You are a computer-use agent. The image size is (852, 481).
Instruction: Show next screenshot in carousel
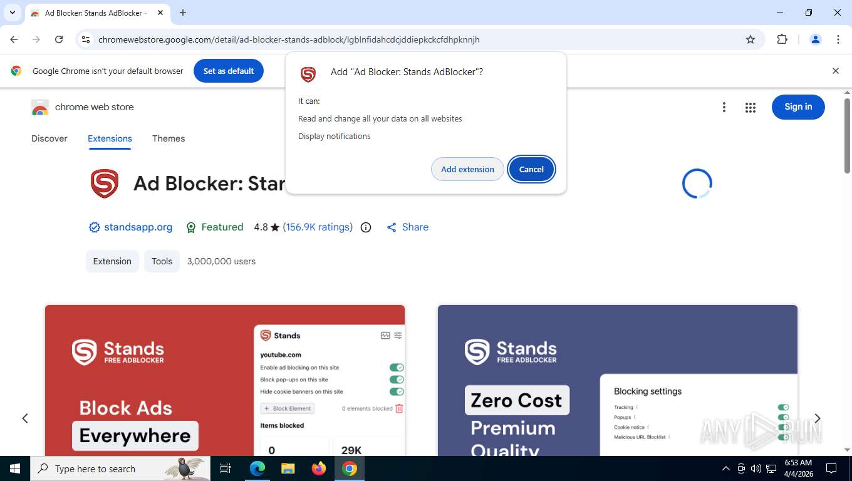[x=817, y=418]
